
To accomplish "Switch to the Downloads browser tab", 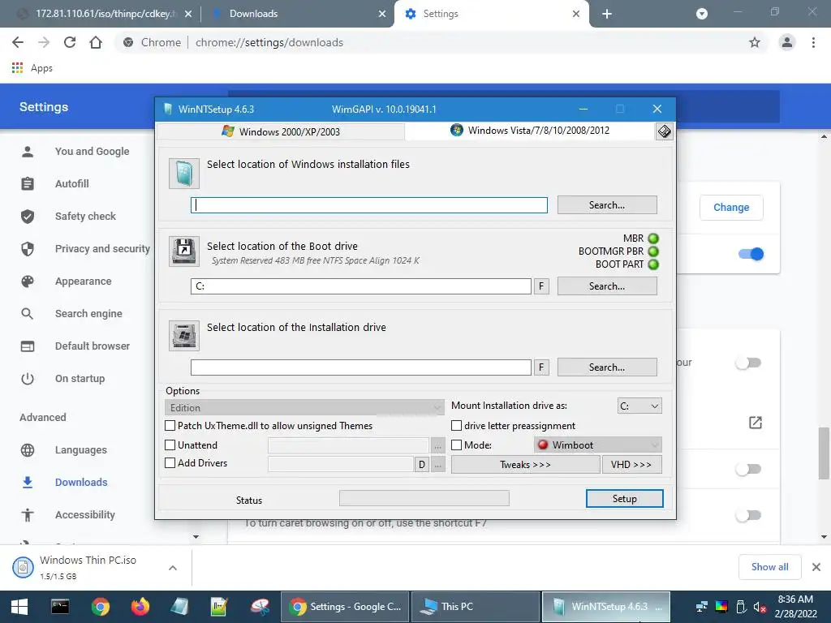I will point(299,14).
